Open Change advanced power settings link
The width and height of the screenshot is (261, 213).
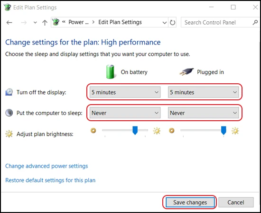point(47,166)
